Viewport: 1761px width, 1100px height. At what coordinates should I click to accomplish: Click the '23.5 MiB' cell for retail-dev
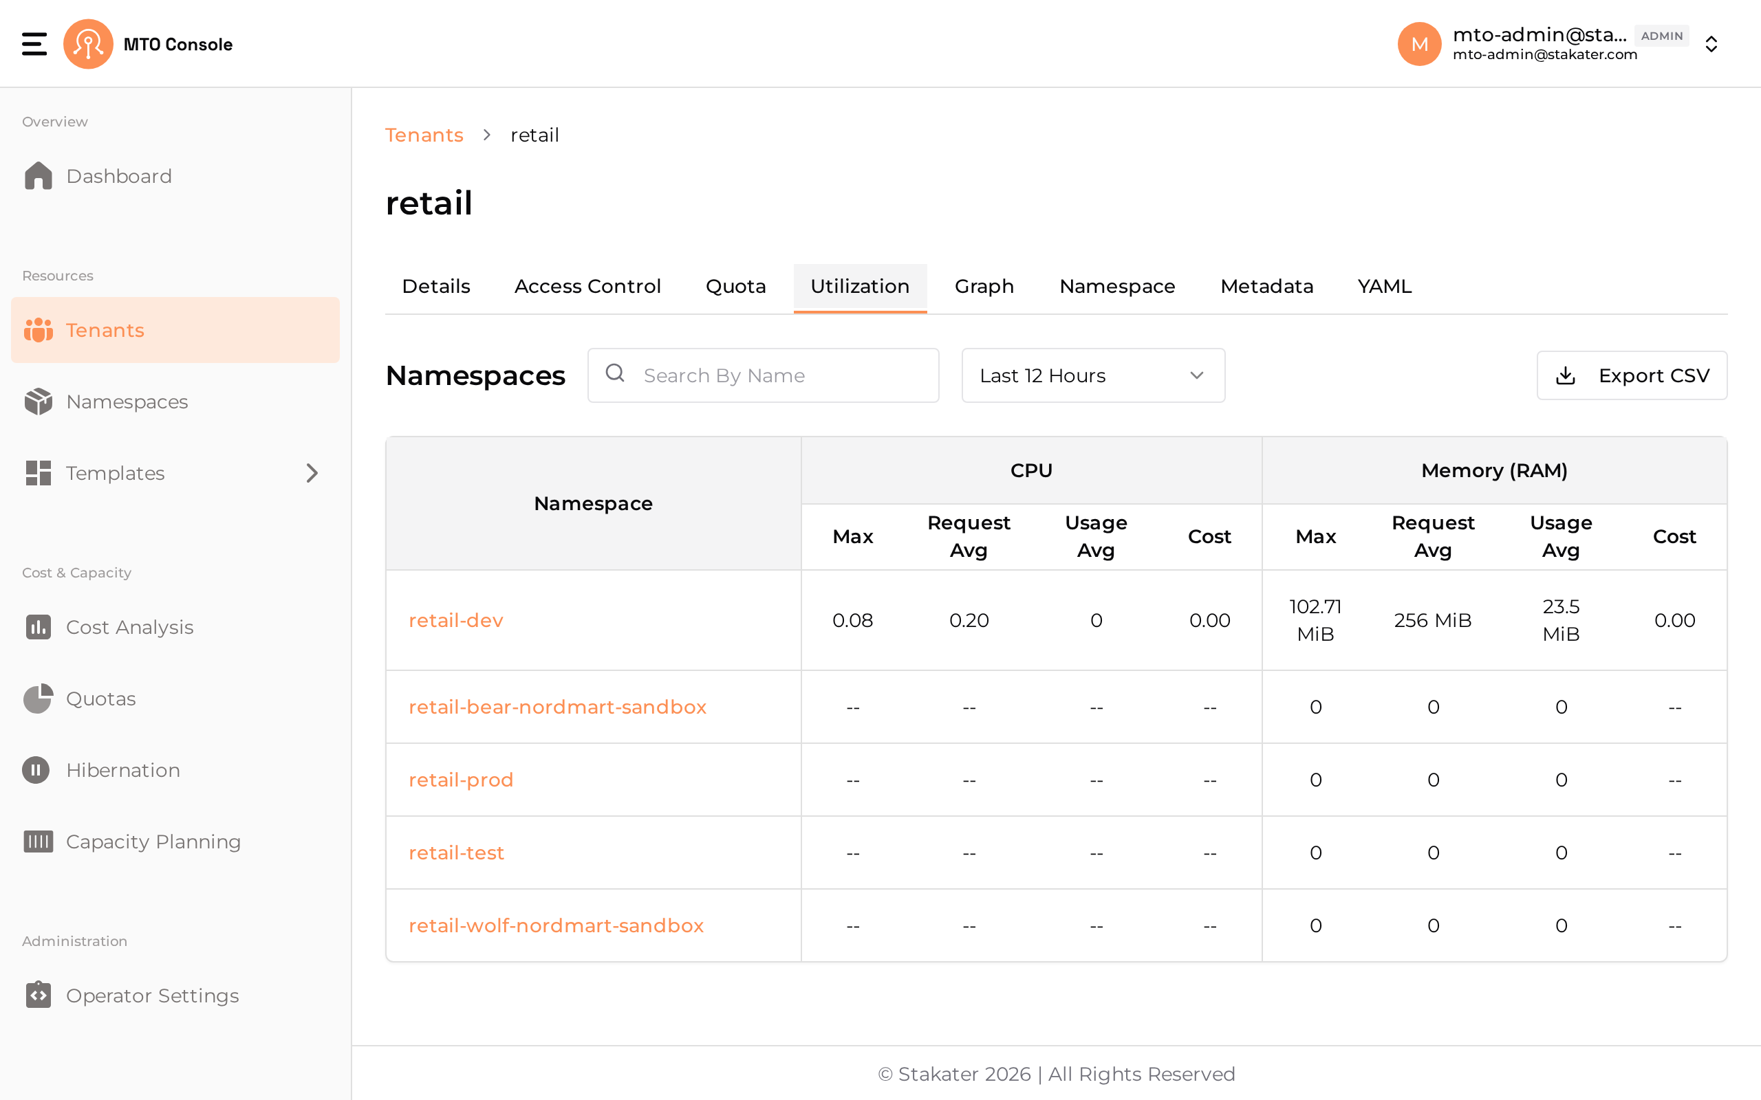pos(1561,621)
